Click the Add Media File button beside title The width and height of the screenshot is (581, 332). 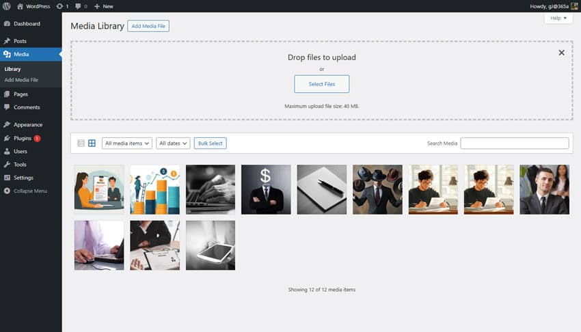tap(148, 26)
